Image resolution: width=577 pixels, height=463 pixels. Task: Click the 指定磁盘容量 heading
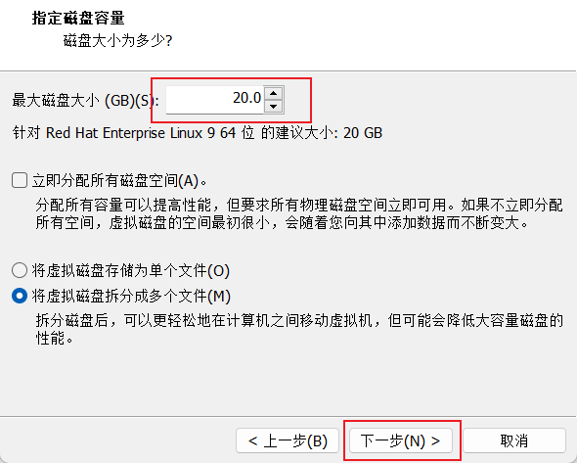[x=78, y=18]
